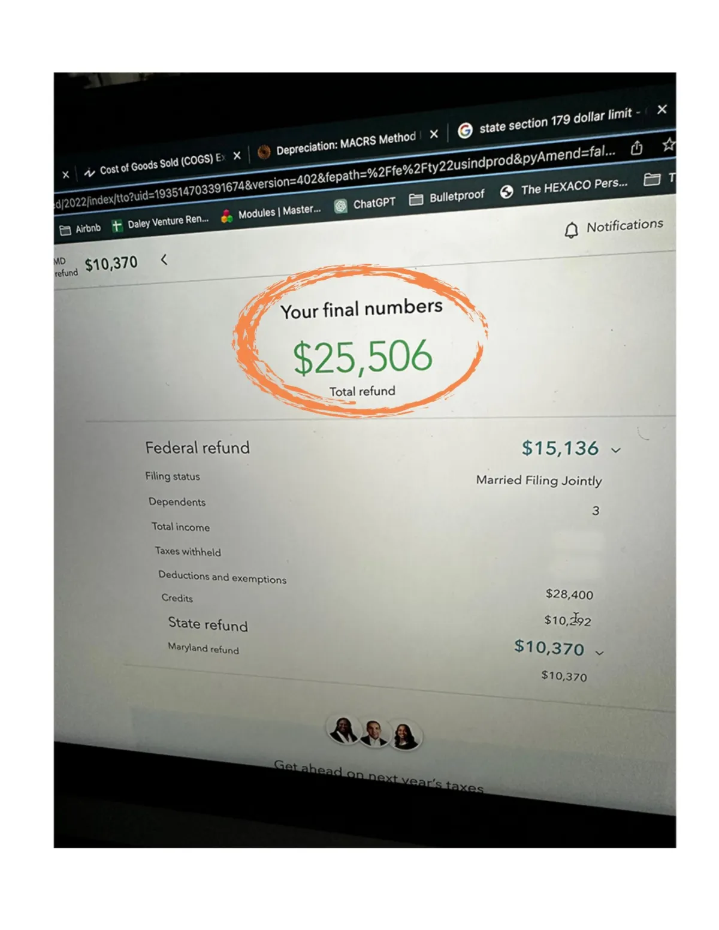Collapse the State refund details chevron

coord(599,653)
